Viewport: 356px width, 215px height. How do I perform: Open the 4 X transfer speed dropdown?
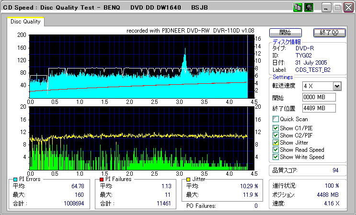(337, 86)
